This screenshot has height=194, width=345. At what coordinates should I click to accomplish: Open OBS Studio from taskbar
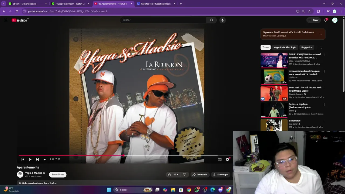205,190
